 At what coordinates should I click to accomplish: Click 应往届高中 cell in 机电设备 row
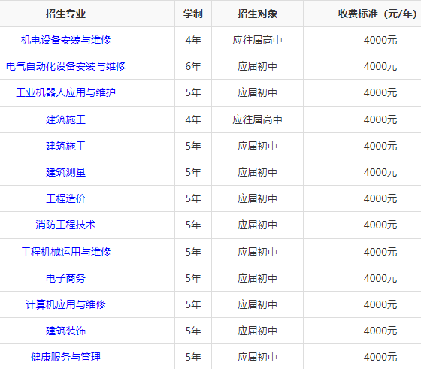coord(257,40)
